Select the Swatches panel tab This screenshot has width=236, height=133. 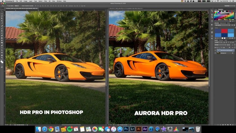[x=221, y=9]
